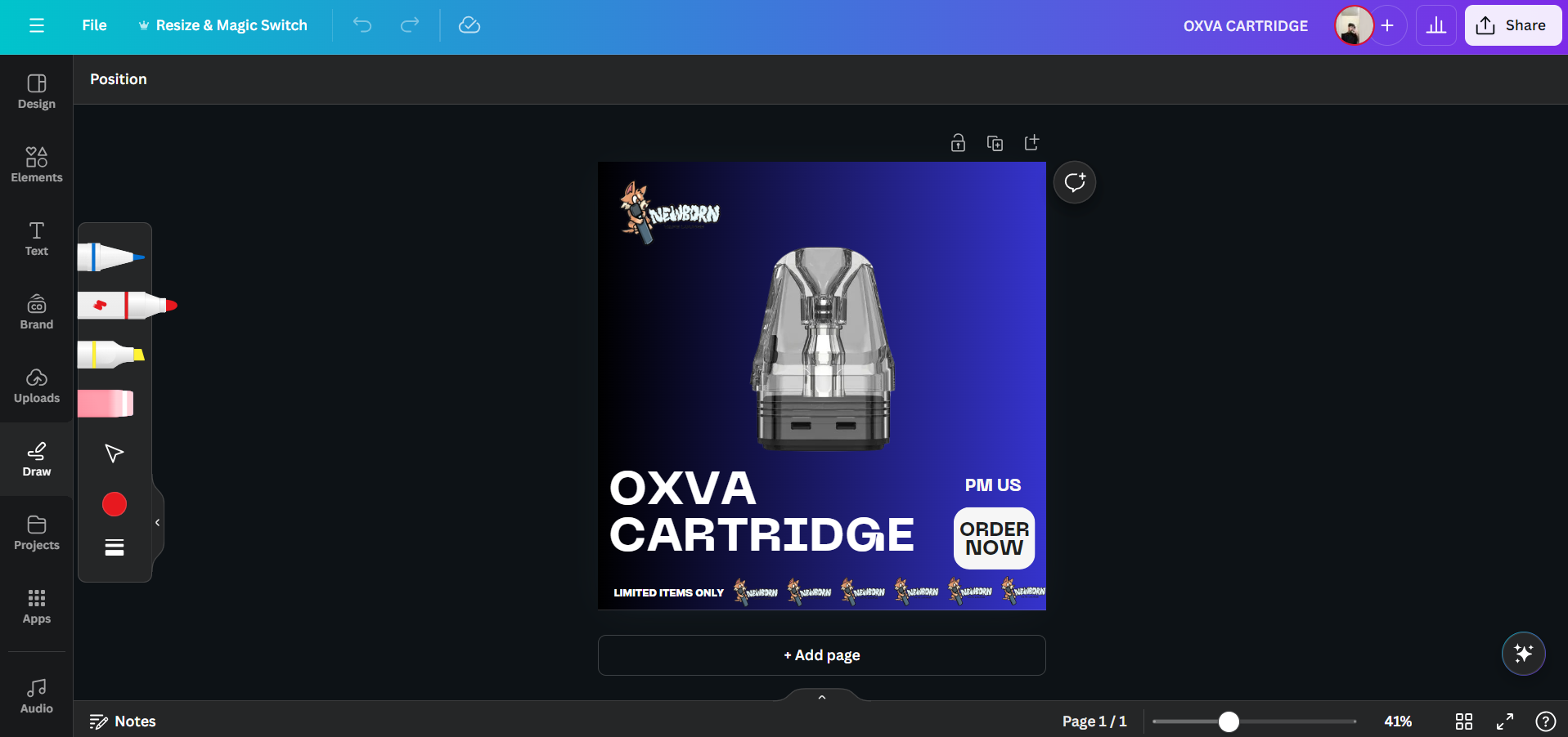Click the Newborn logo on the design

coord(670,212)
